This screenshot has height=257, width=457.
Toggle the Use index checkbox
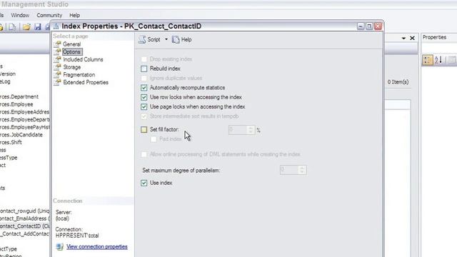click(x=144, y=183)
